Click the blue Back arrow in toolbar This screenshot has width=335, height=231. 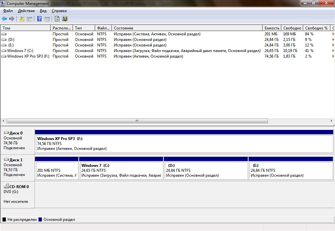tap(4, 19)
